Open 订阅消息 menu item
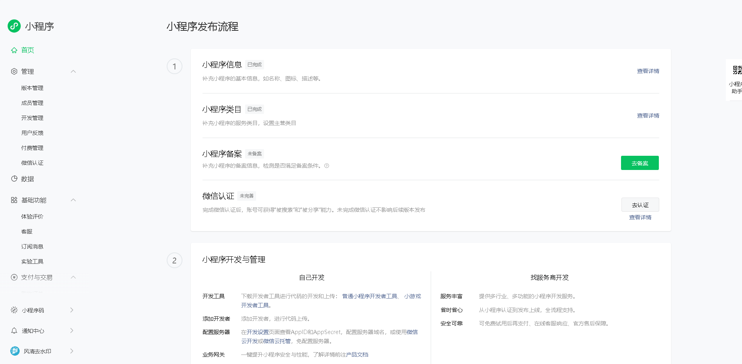 (x=32, y=246)
